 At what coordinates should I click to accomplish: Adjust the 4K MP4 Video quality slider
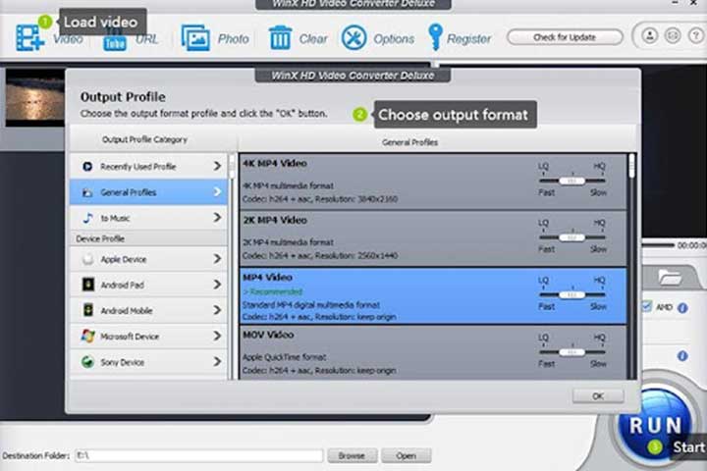571,182
